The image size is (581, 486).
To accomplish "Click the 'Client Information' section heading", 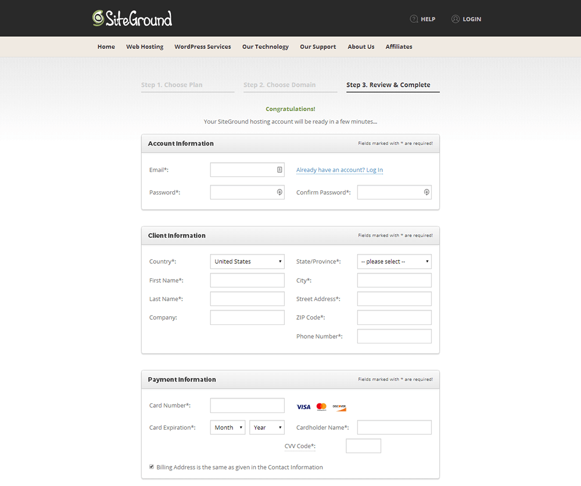I will [177, 235].
